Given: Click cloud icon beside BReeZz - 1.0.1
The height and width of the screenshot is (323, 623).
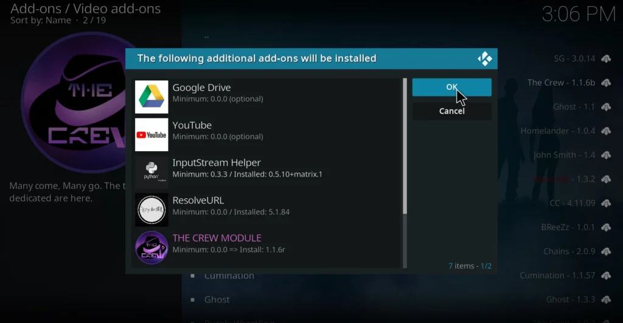Looking at the screenshot, I should (x=606, y=228).
